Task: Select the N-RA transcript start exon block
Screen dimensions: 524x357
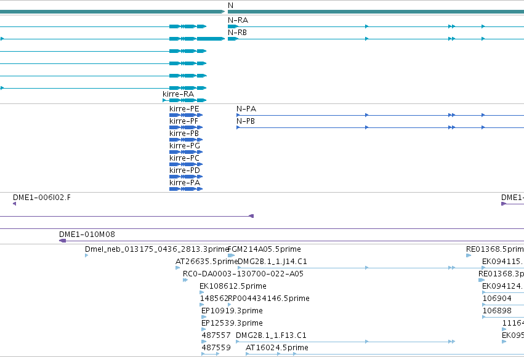Action: coord(233,26)
